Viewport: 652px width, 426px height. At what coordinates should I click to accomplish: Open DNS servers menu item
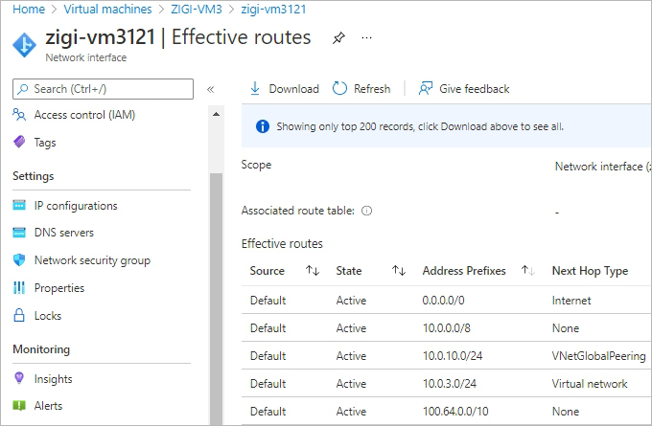(x=64, y=233)
